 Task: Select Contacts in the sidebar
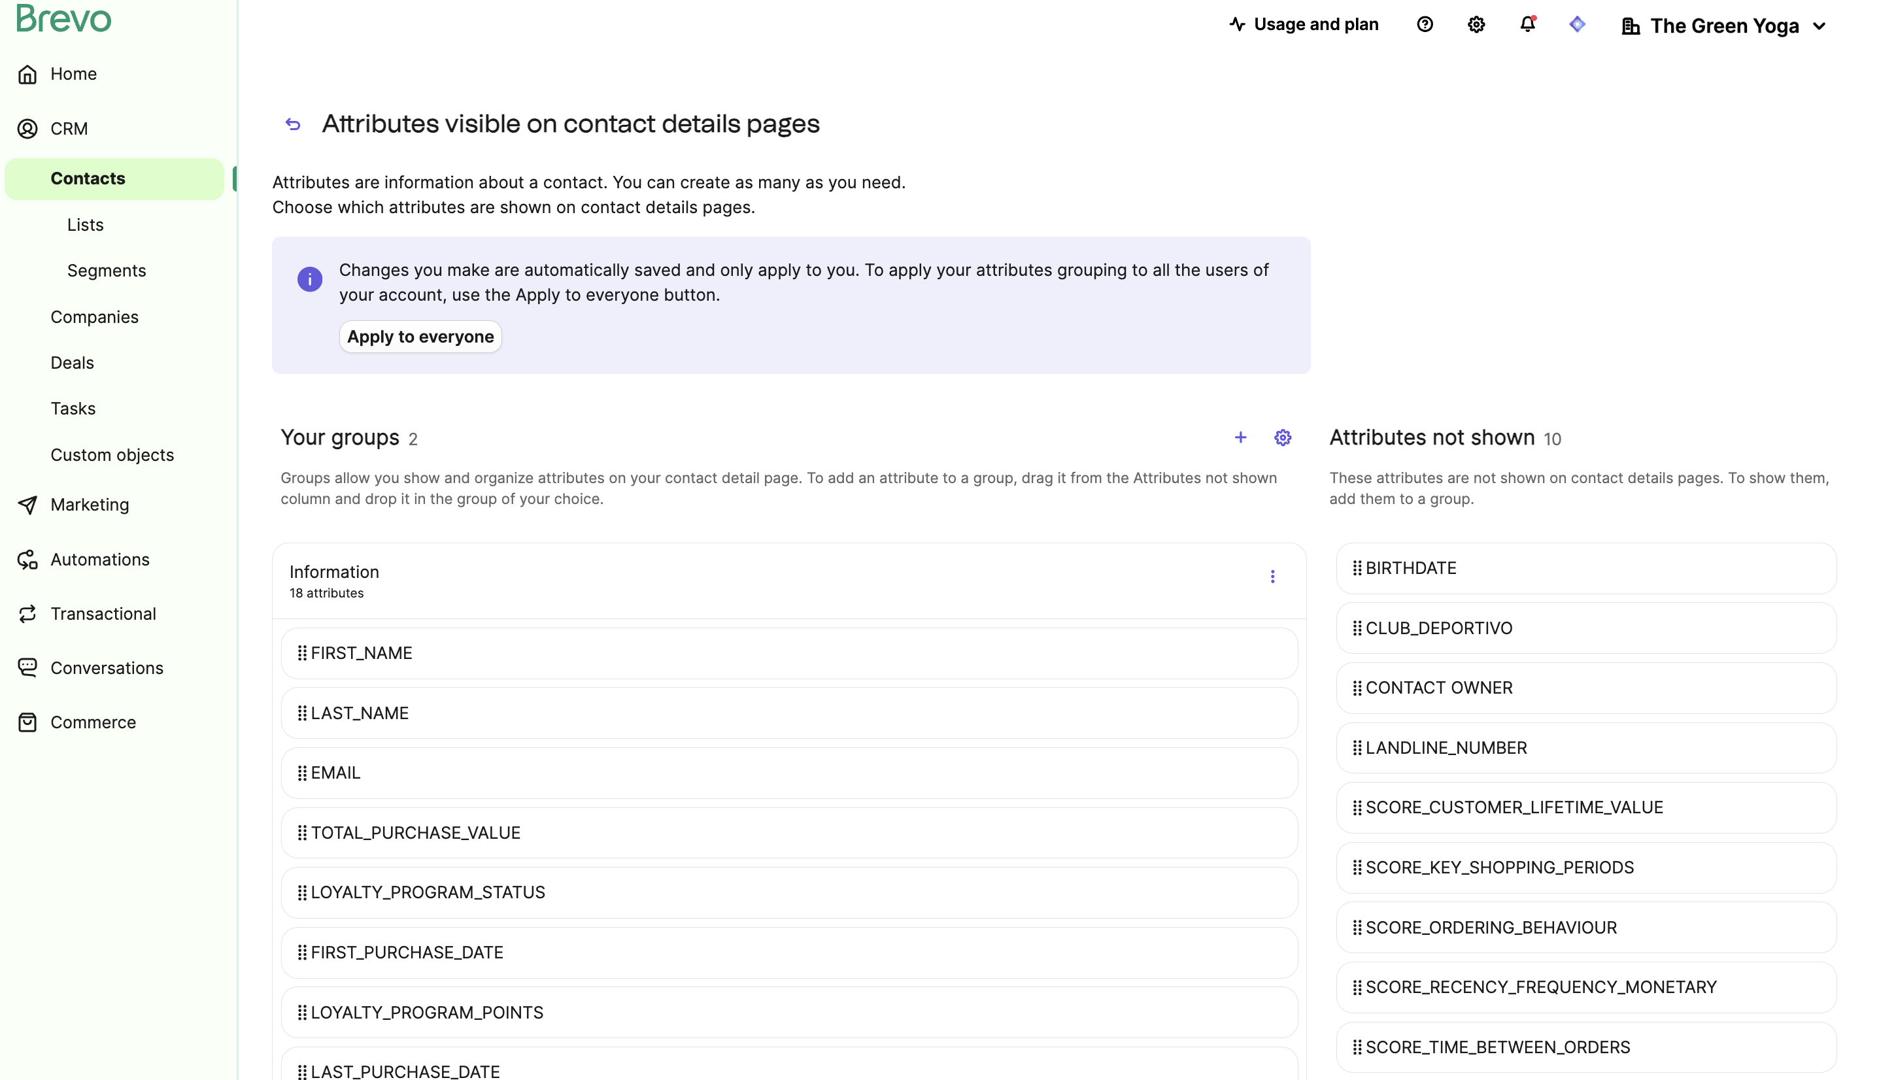click(x=88, y=178)
